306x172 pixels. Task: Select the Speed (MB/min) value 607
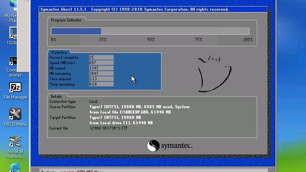click(x=101, y=63)
